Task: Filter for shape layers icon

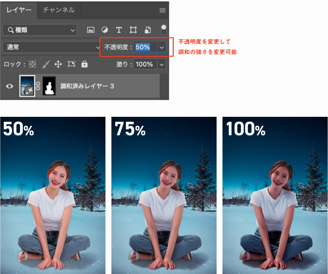Action: 133,30
